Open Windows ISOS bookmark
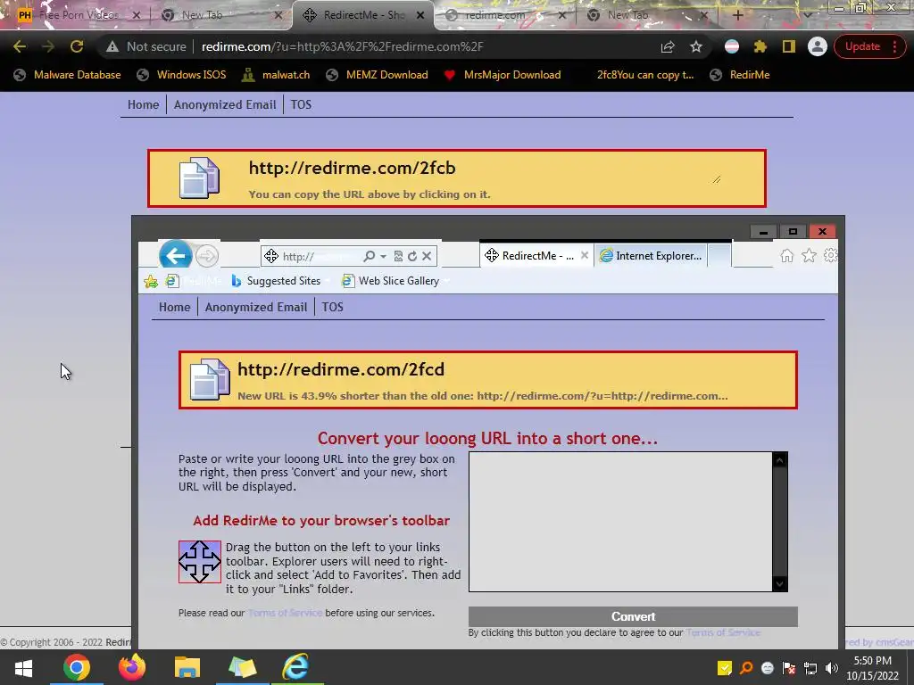 click(x=181, y=75)
